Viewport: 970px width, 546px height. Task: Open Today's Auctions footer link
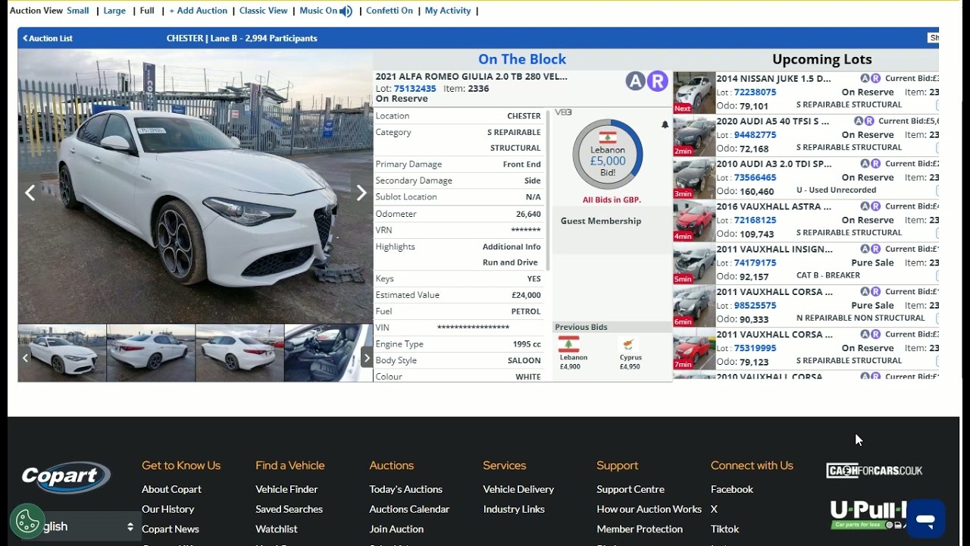pos(405,489)
